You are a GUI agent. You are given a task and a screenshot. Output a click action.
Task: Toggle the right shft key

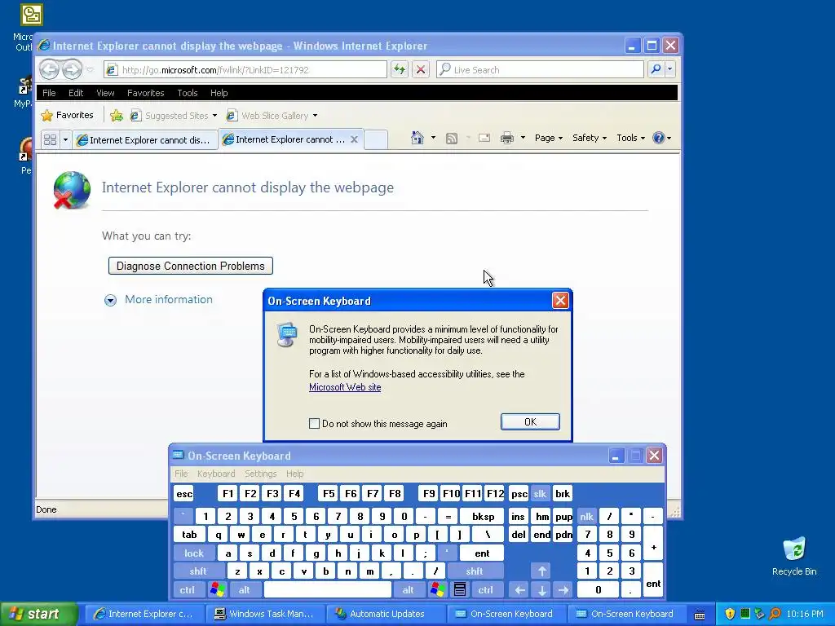475,571
